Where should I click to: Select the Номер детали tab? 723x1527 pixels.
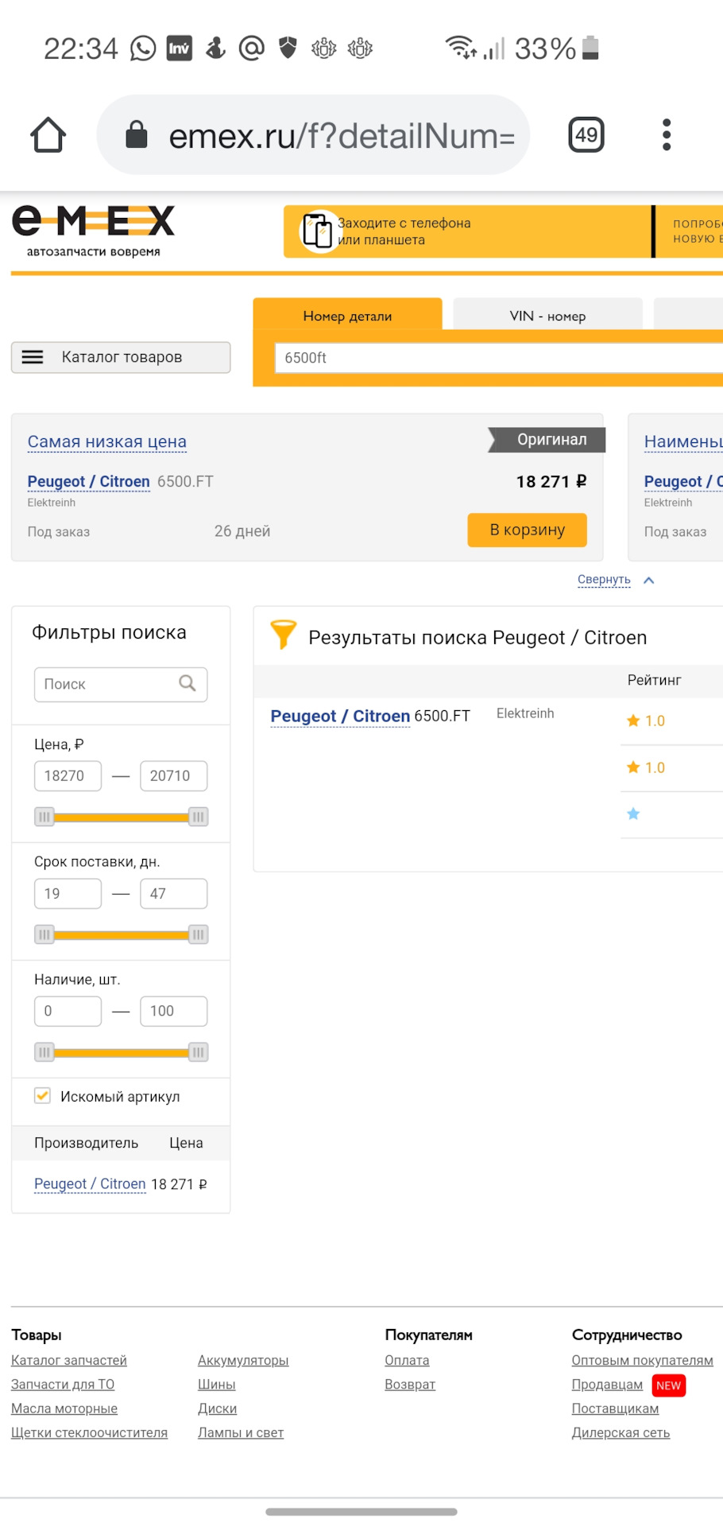(347, 316)
